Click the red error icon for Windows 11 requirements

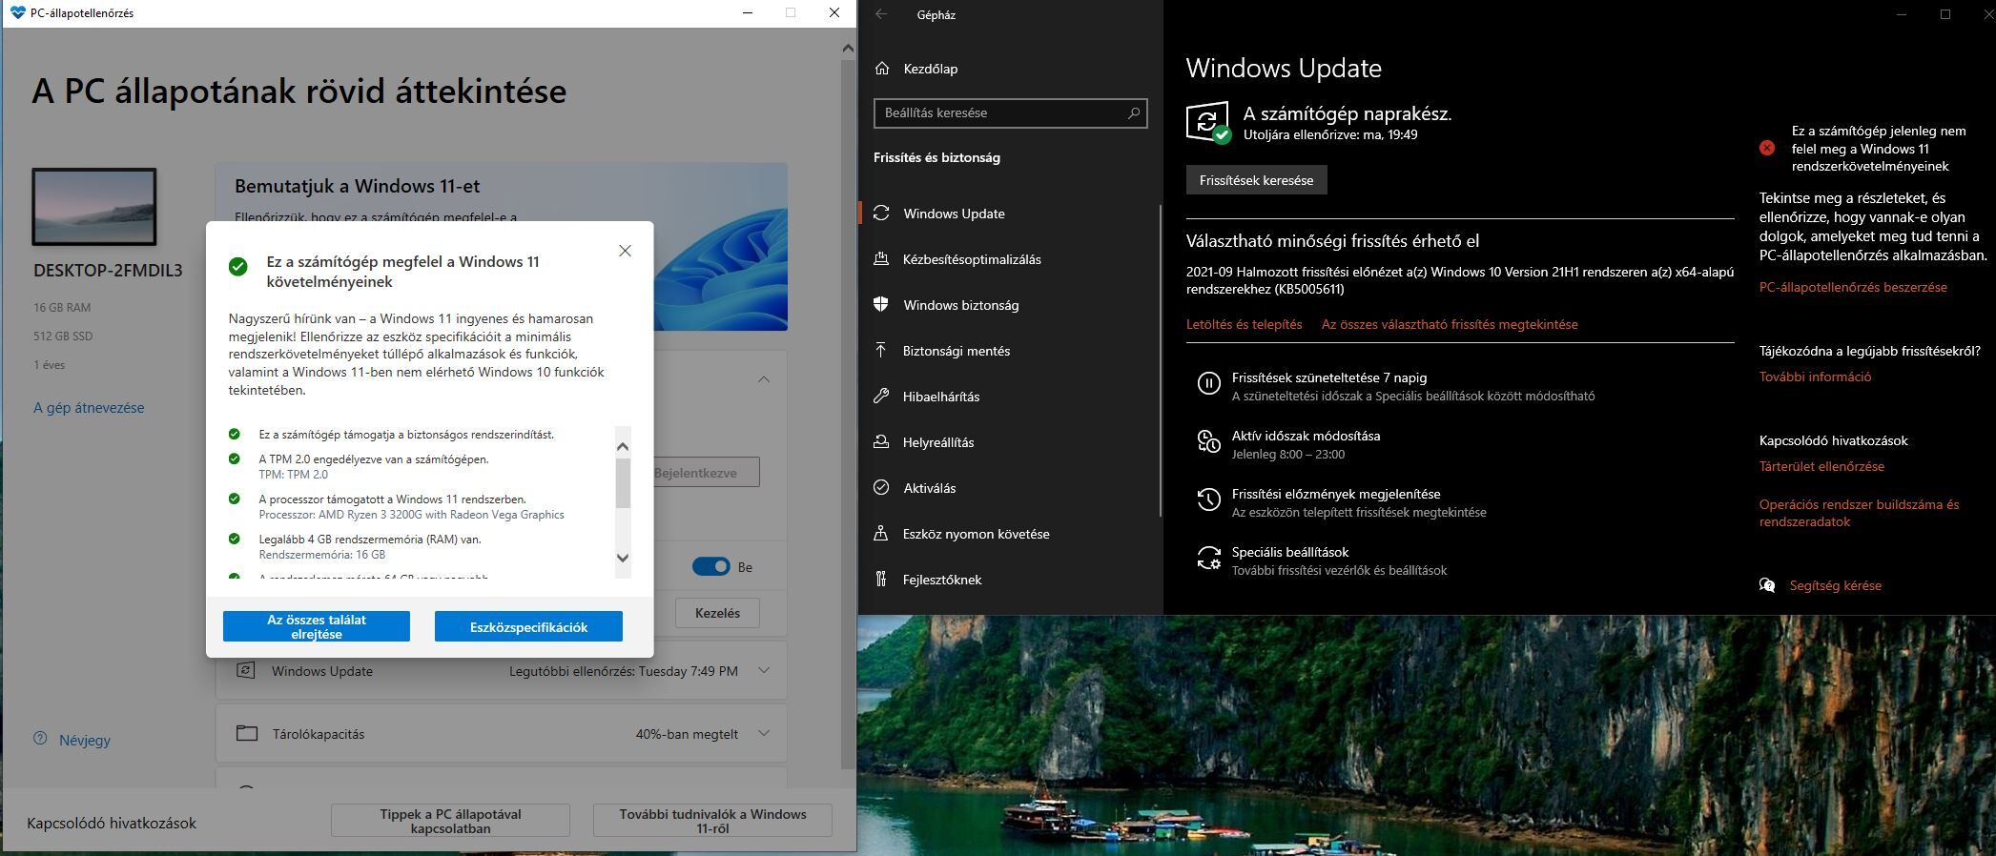pyautogui.click(x=1767, y=148)
